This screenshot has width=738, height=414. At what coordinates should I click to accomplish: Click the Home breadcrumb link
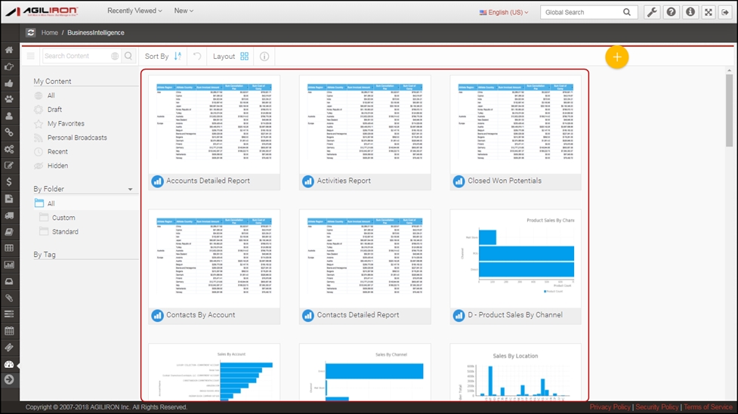[x=49, y=32]
